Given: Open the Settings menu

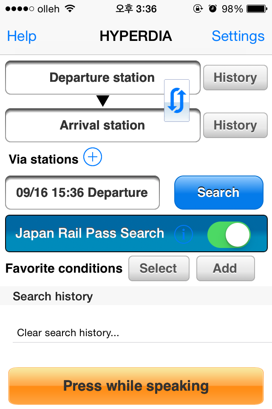Looking at the screenshot, I should click(238, 36).
